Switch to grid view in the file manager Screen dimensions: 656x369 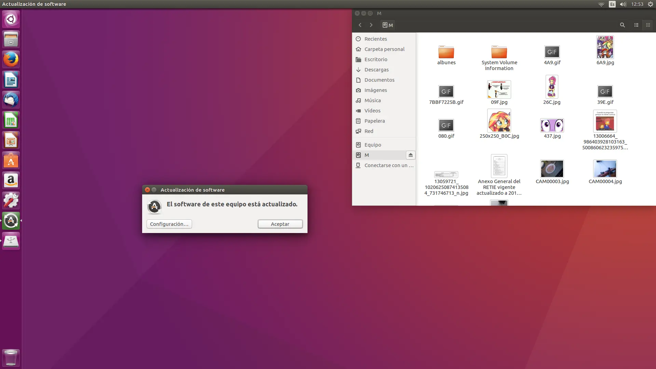pyautogui.click(x=648, y=25)
